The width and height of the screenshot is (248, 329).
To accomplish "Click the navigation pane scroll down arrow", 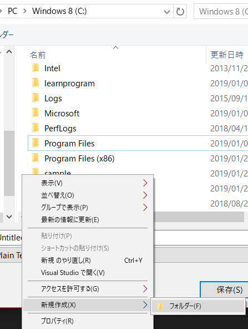I will pos(9,217).
